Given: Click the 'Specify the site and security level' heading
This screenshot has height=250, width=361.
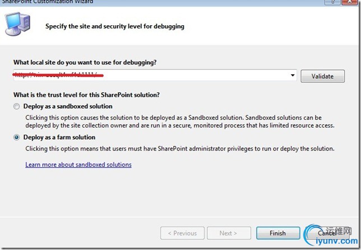Looking at the screenshot, I should [x=114, y=26].
